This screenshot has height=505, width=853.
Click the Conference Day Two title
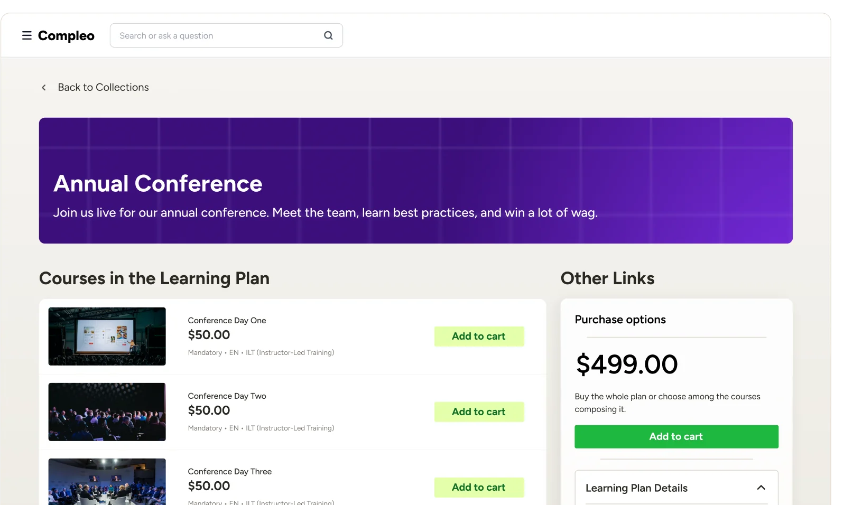point(227,396)
